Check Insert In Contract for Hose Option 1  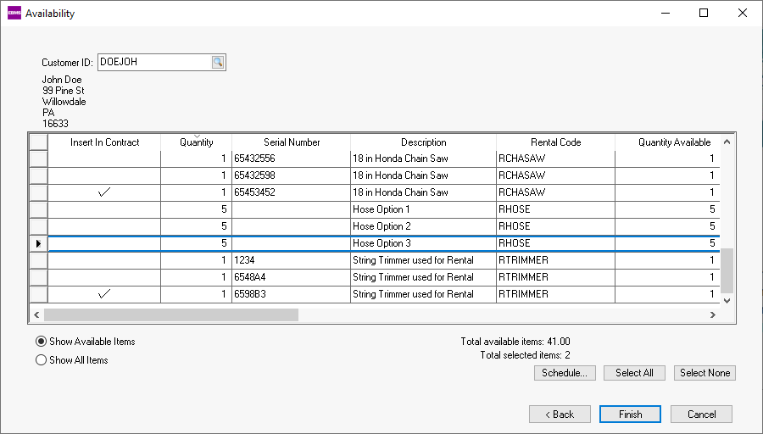coord(104,209)
